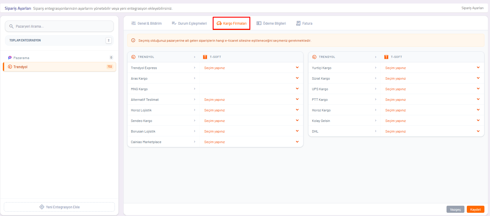The height and width of the screenshot is (216, 490).
Task: Go to the Ödeme Bilgileri tab
Action: 271,24
